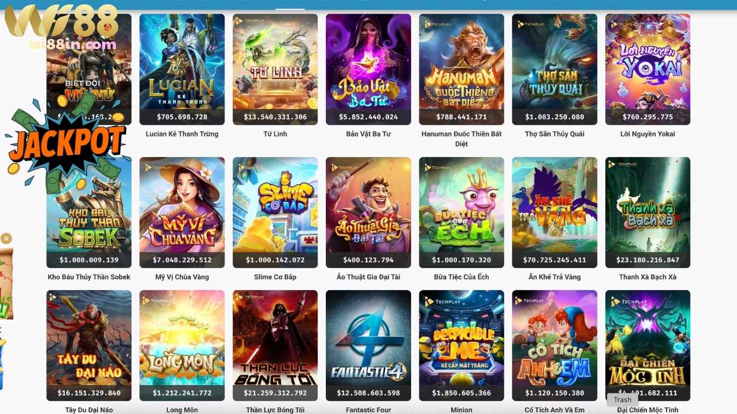
Task: Open the Fantastic Four game tile
Action: tap(368, 346)
